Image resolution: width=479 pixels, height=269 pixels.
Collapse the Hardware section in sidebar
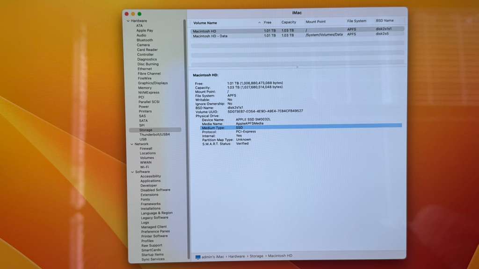[128, 21]
